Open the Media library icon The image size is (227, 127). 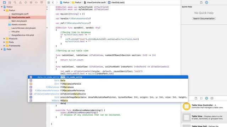212,98
